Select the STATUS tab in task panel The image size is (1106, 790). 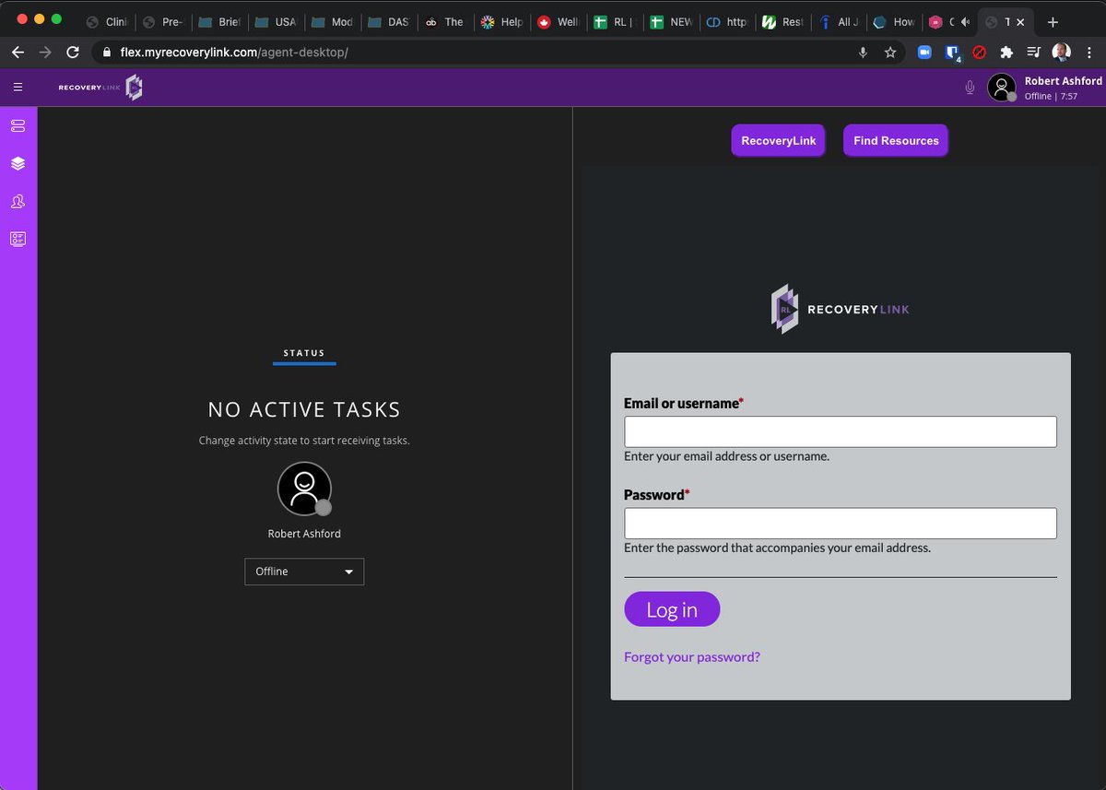304,354
